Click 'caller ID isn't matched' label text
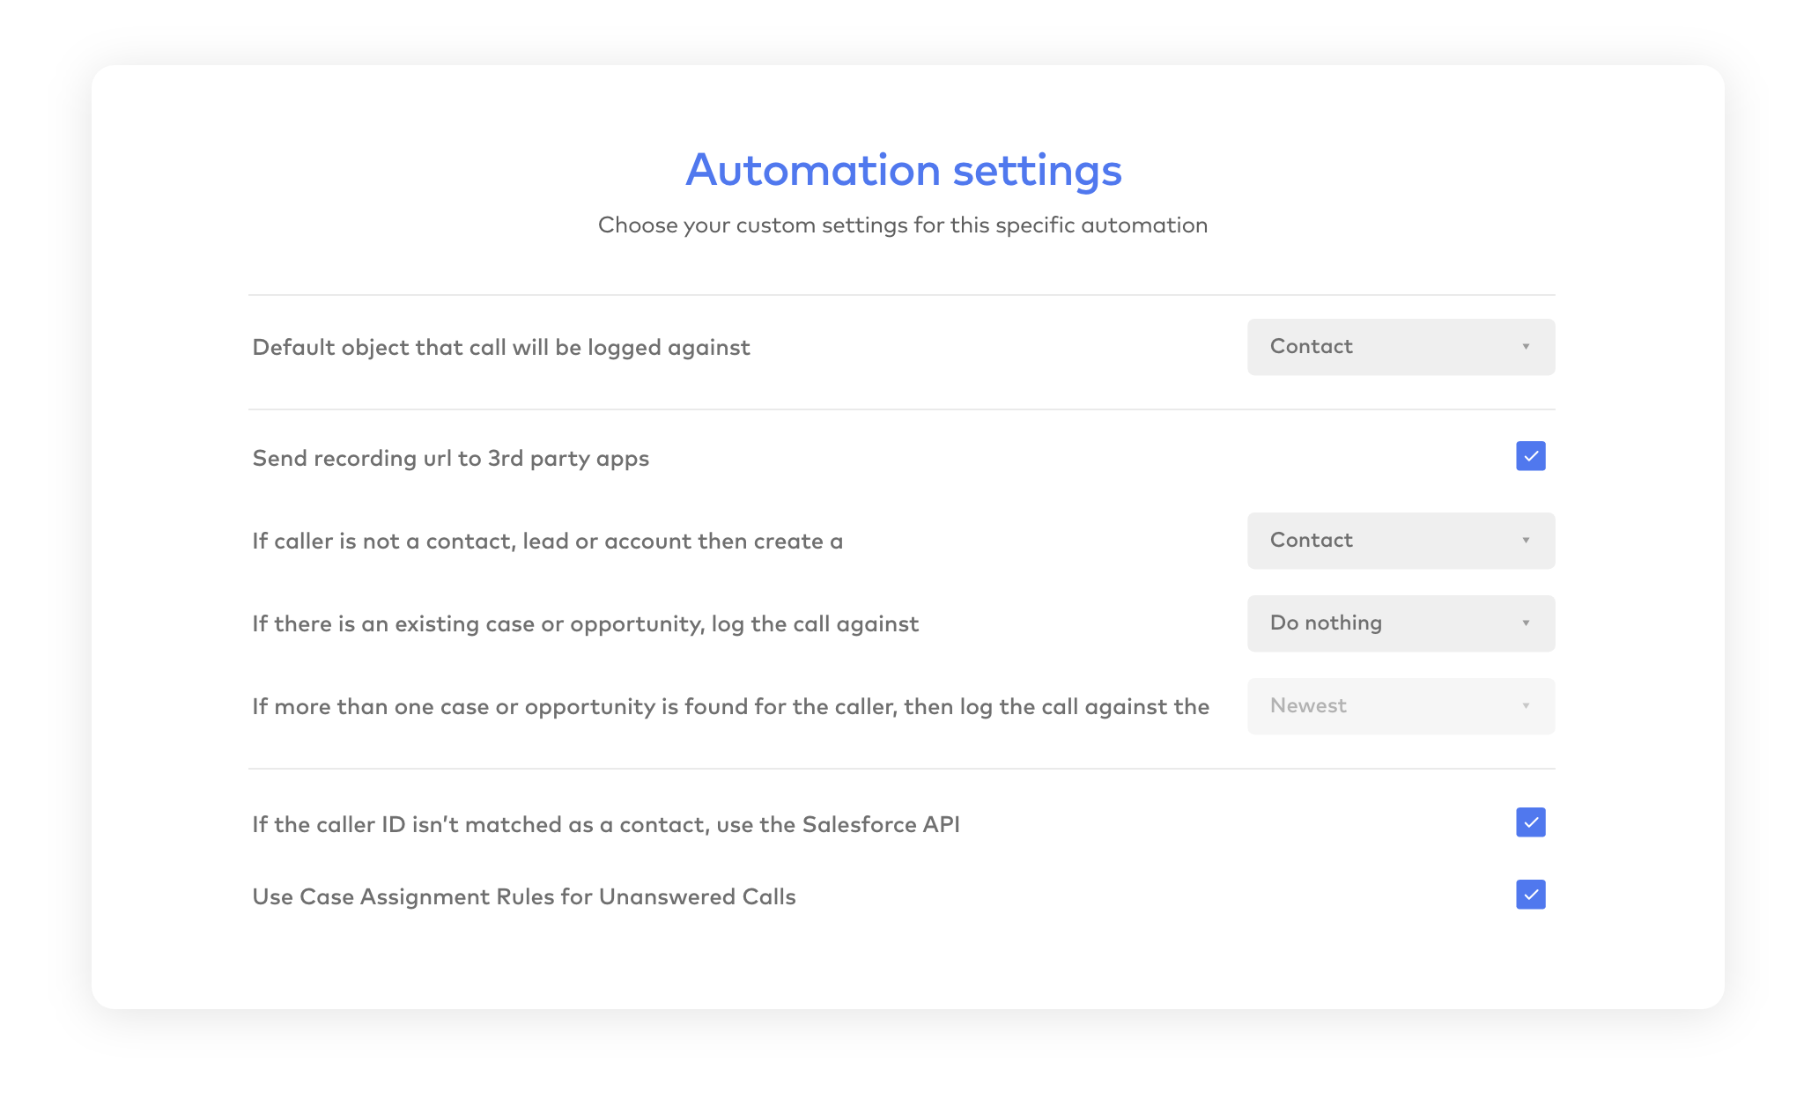This screenshot has height=1113, width=1804. [x=605, y=825]
